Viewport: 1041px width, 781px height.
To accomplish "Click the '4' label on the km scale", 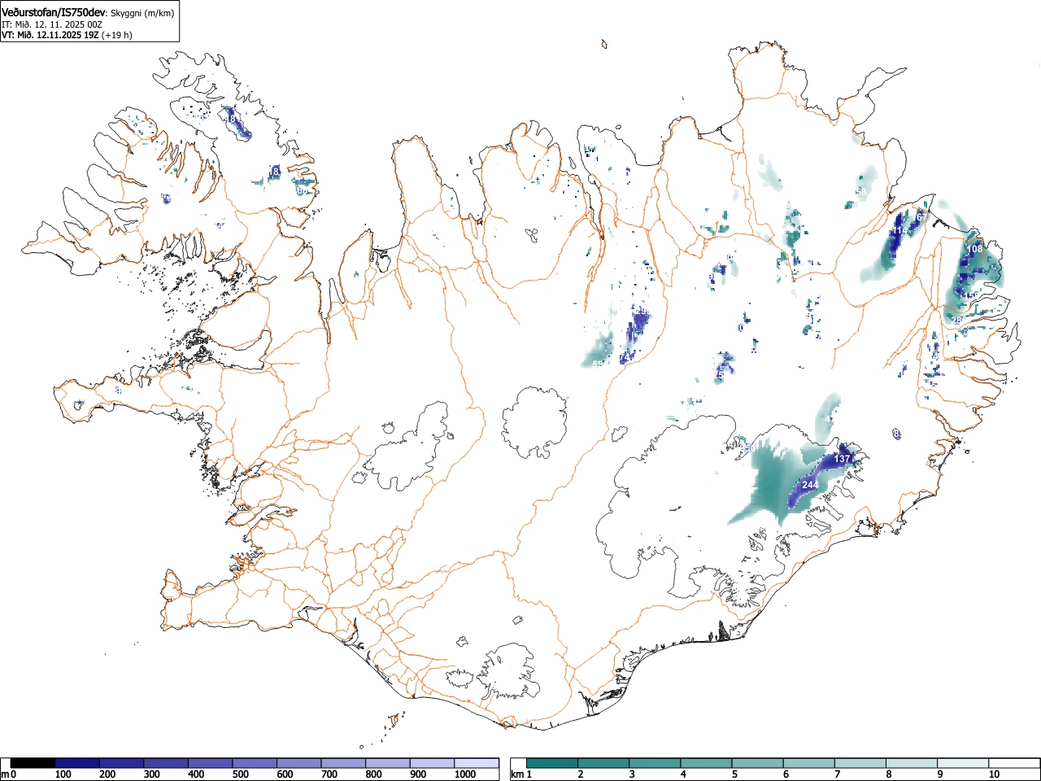I will pos(683,774).
